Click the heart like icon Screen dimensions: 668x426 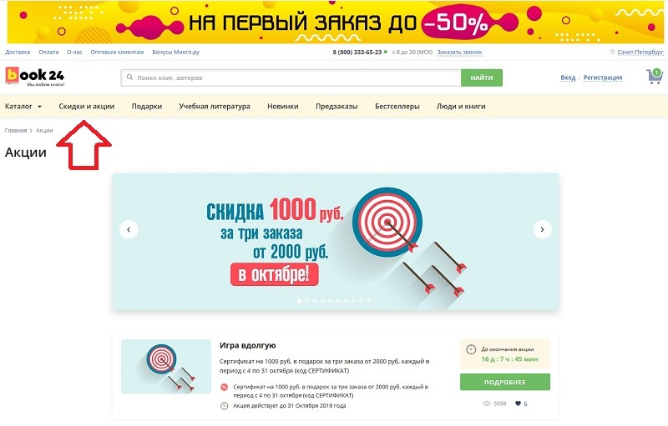tap(518, 403)
